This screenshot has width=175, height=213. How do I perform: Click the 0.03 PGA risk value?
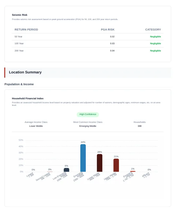tap(112, 44)
